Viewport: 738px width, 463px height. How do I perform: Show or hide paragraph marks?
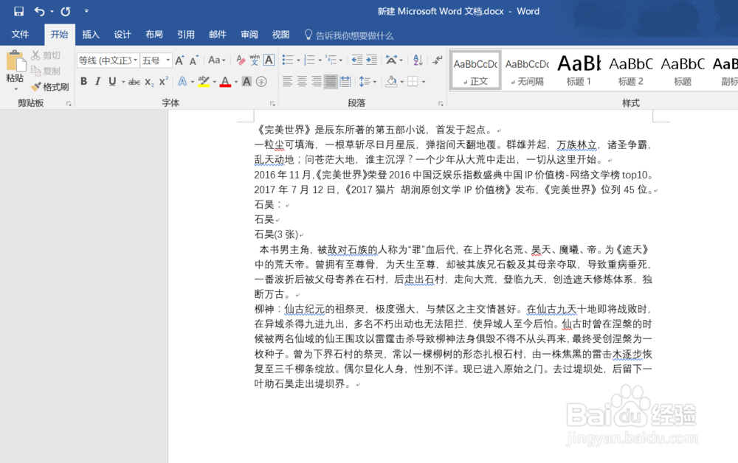(x=437, y=60)
